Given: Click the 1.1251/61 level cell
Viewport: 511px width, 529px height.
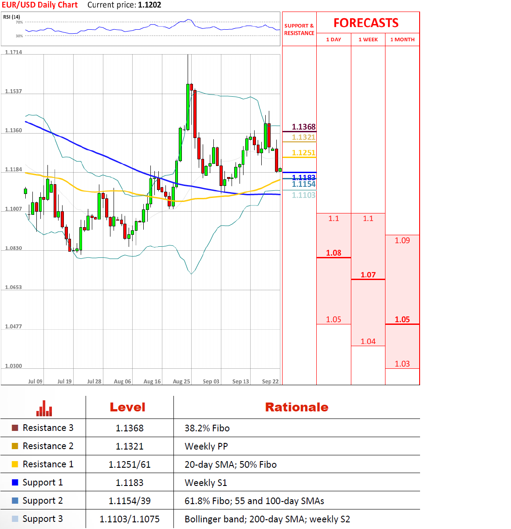Looking at the screenshot, I should [x=130, y=465].
